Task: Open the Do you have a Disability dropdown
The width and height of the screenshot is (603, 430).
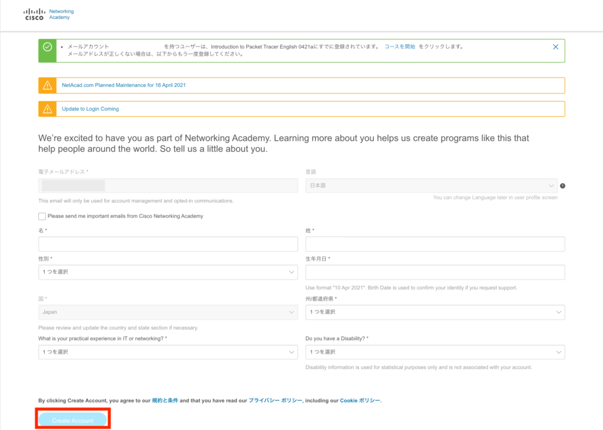Action: pyautogui.click(x=435, y=352)
